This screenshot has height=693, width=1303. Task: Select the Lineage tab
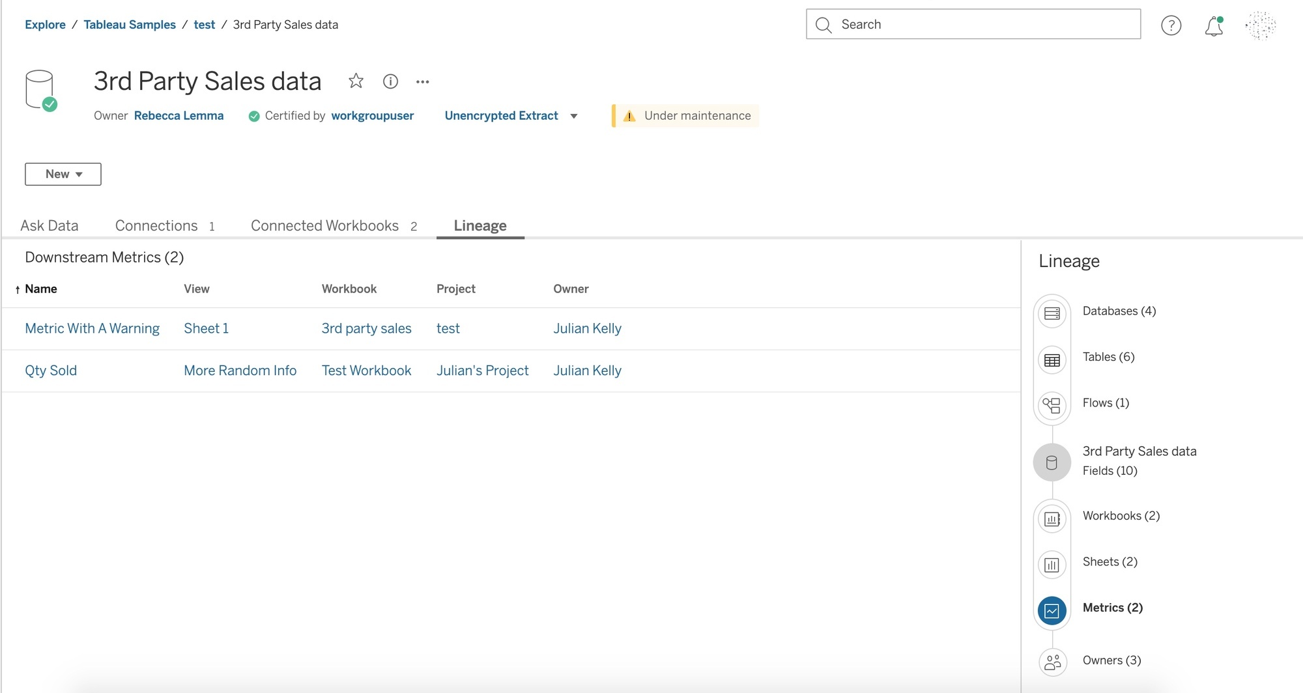click(x=480, y=225)
